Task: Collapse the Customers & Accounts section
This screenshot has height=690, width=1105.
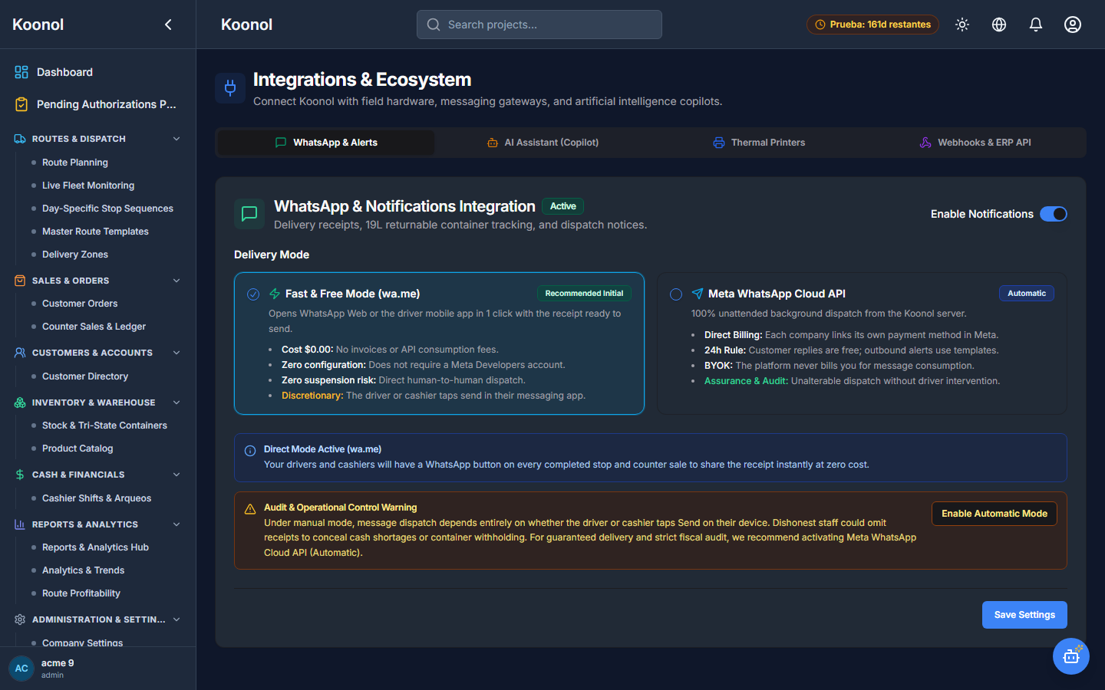Action: (x=176, y=353)
